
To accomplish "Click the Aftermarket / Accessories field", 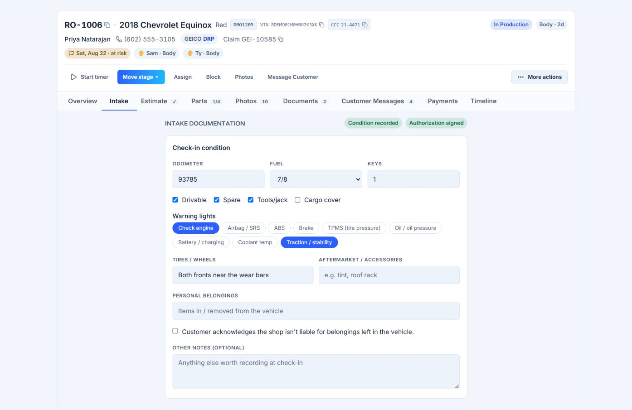I will coord(389,275).
